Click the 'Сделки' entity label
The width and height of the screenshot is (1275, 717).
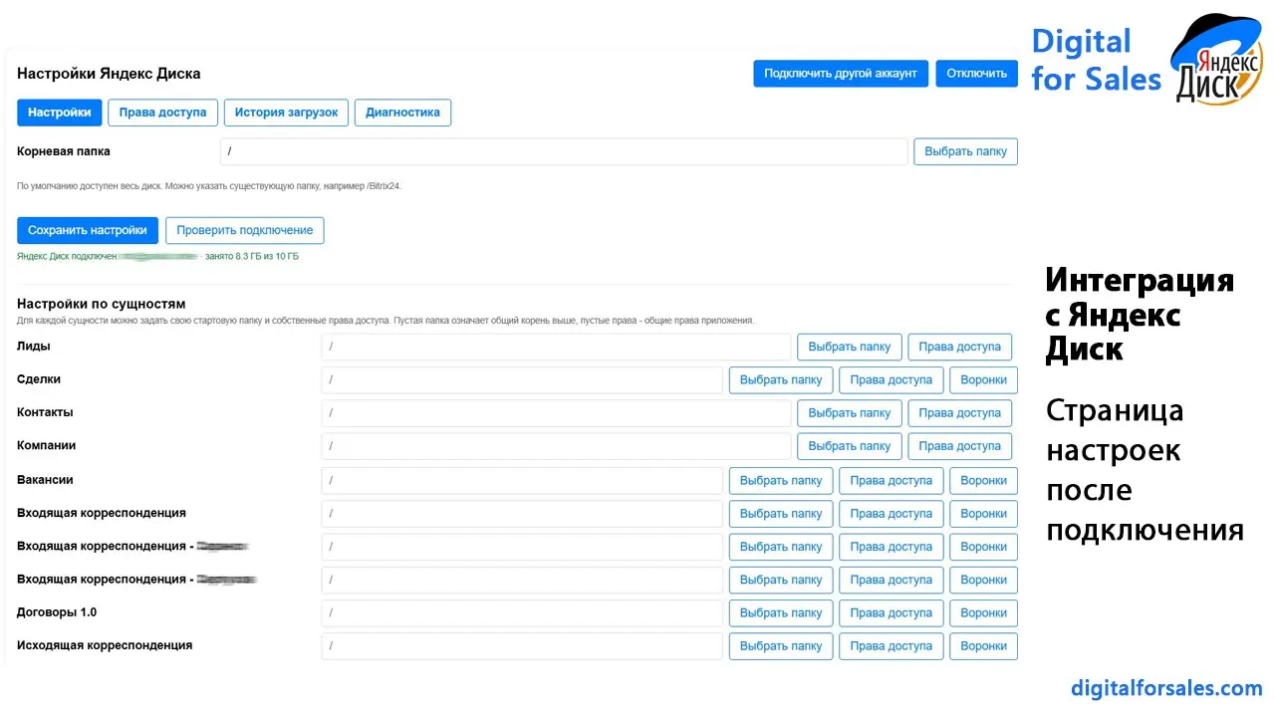(39, 379)
